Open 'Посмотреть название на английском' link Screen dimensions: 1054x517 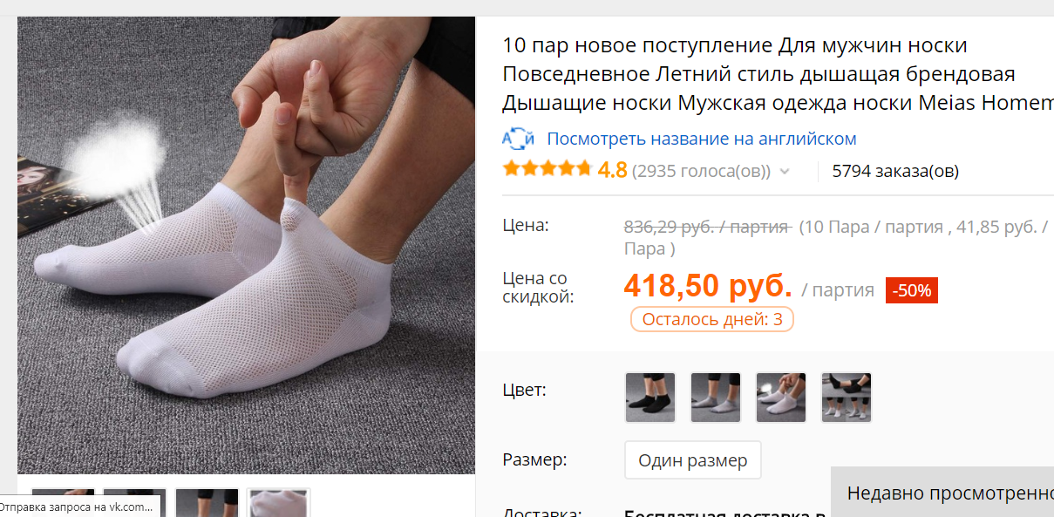tap(702, 139)
